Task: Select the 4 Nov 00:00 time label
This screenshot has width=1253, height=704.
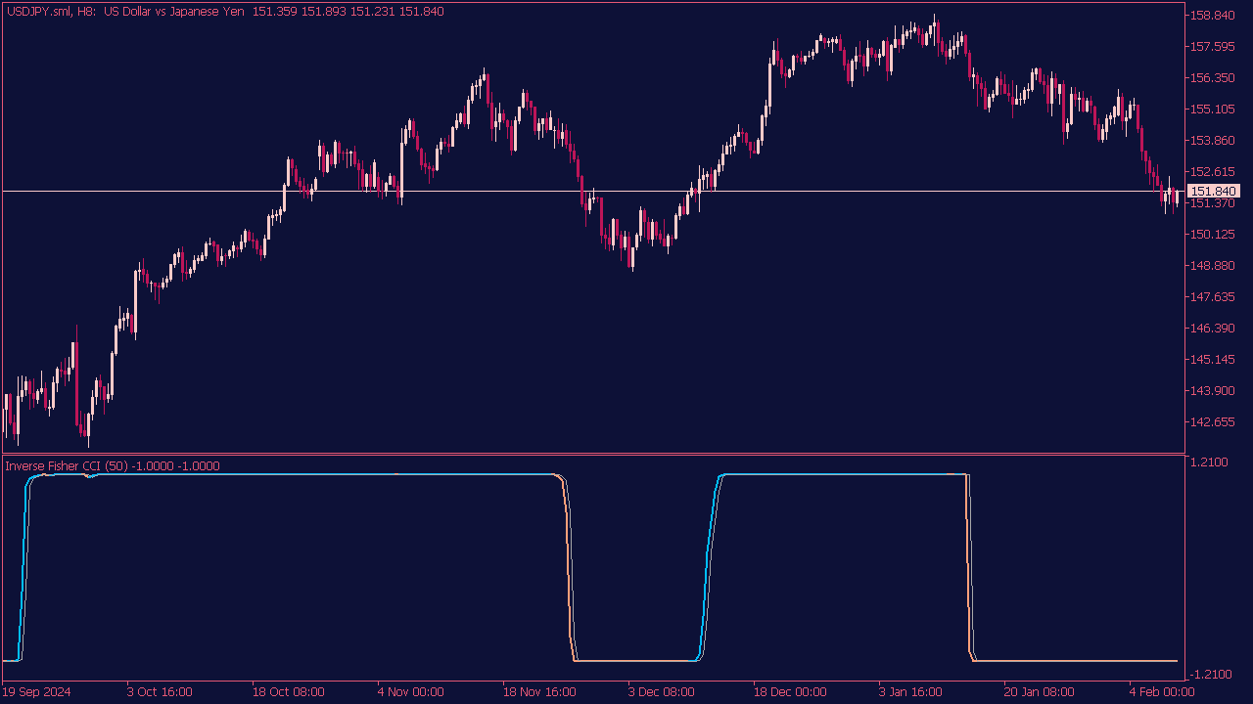Action: (x=410, y=692)
